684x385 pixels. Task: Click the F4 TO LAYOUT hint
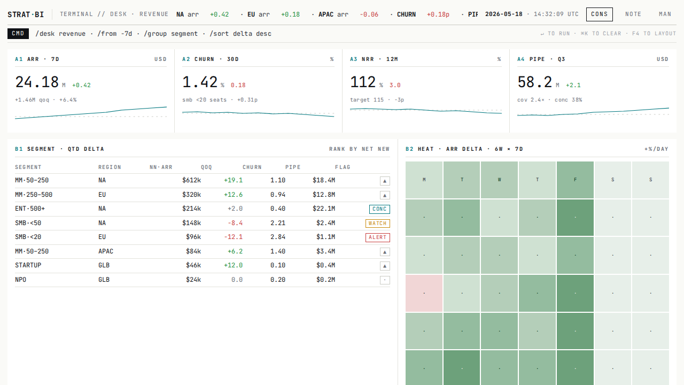tap(654, 34)
